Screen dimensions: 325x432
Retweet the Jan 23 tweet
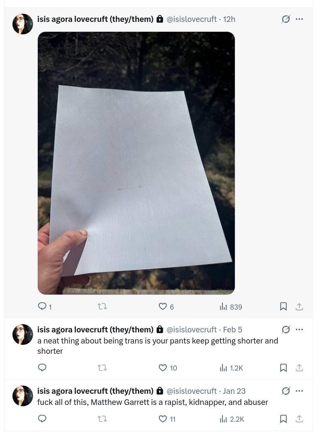(102, 419)
